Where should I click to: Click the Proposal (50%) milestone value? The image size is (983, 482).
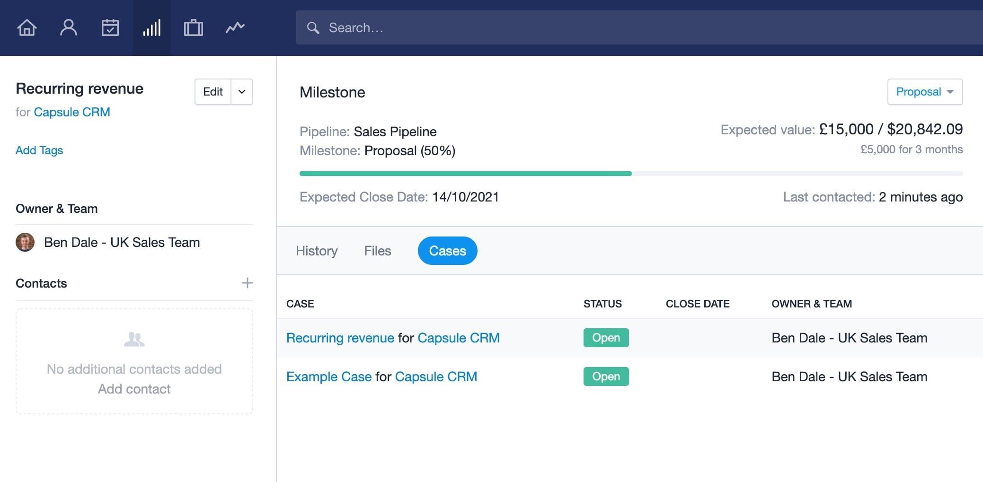tap(410, 150)
